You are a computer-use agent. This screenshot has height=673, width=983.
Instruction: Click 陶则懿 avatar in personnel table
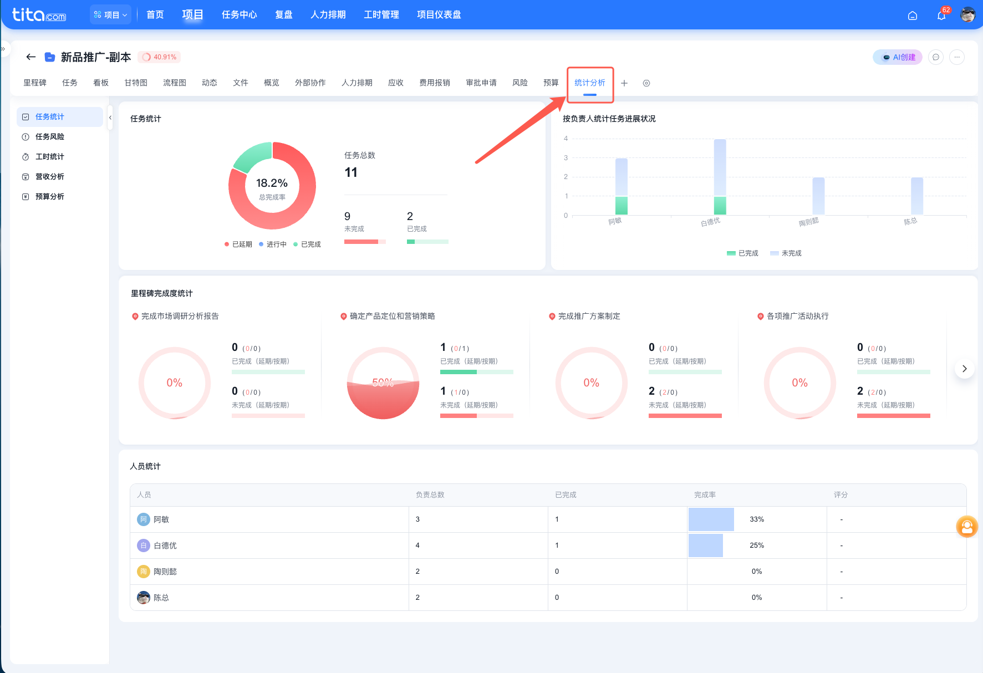click(x=144, y=572)
